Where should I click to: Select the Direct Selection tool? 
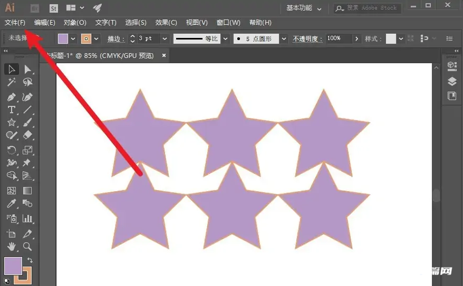tap(27, 70)
